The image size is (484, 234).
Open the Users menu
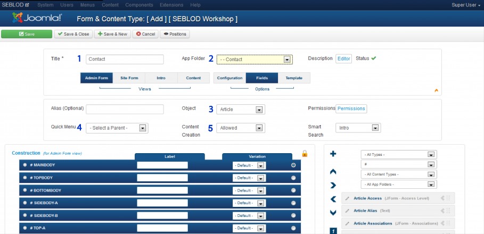pyautogui.click(x=67, y=5)
